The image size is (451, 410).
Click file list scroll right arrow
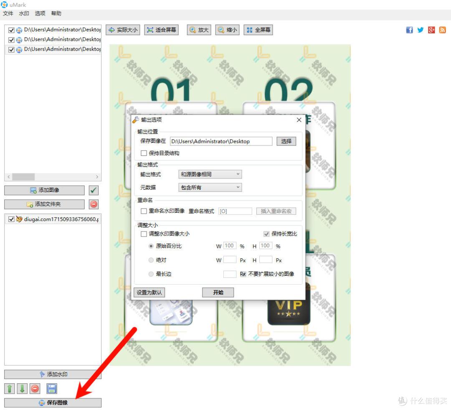tap(97, 177)
